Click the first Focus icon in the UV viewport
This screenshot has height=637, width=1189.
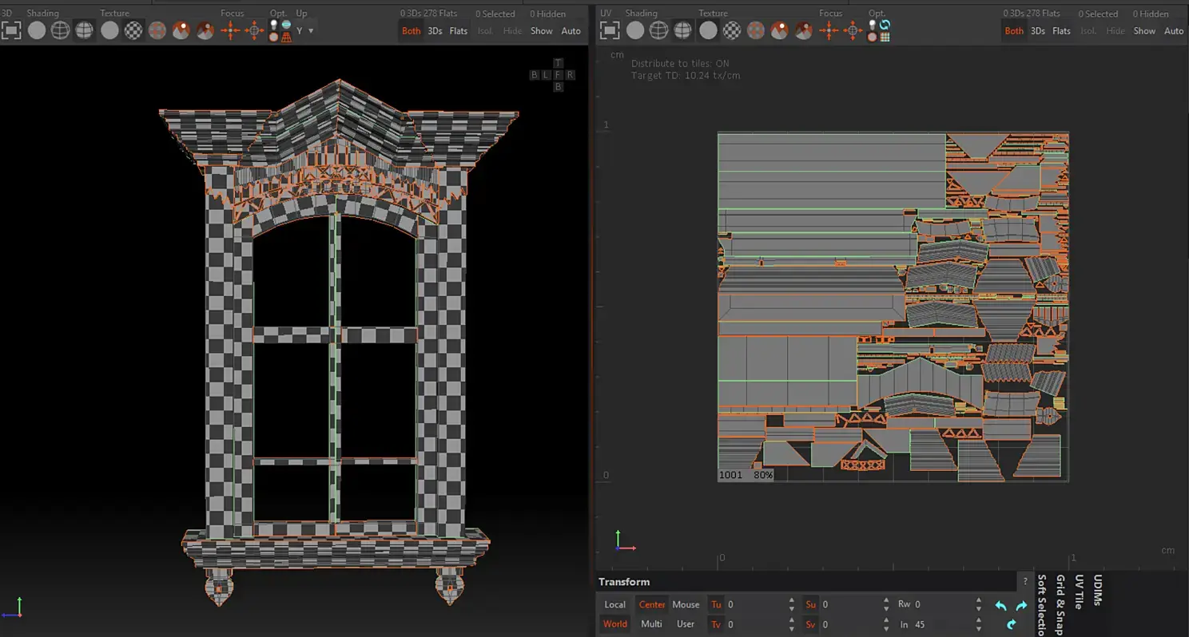click(829, 30)
